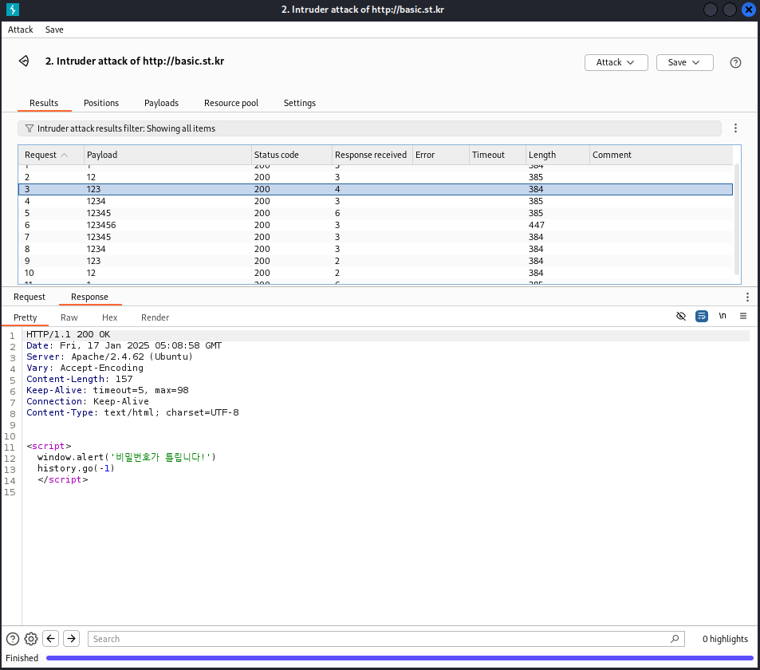The width and height of the screenshot is (760, 670).
Task: Open the results table options kebab menu
Action: coord(735,128)
